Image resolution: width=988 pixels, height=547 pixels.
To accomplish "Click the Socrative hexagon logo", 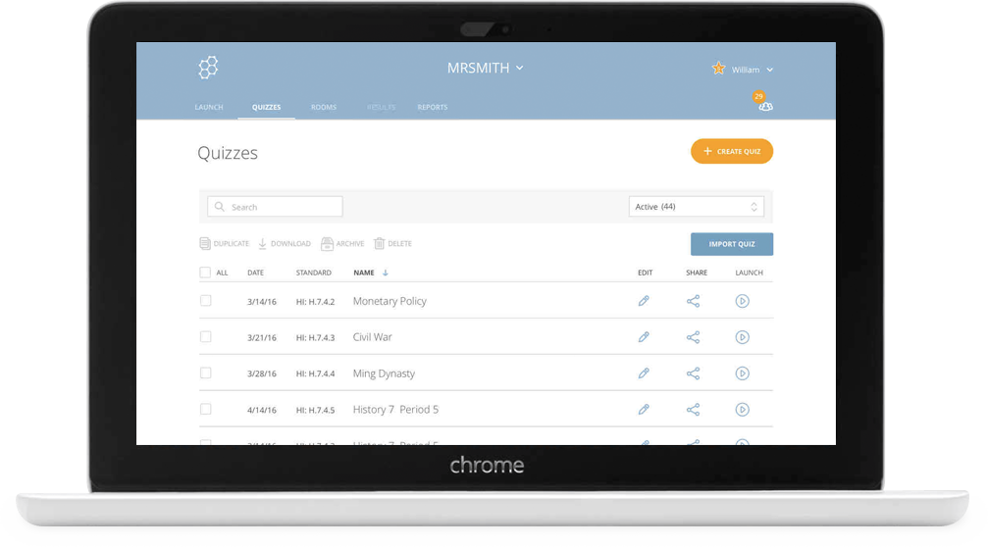I will pyautogui.click(x=208, y=68).
